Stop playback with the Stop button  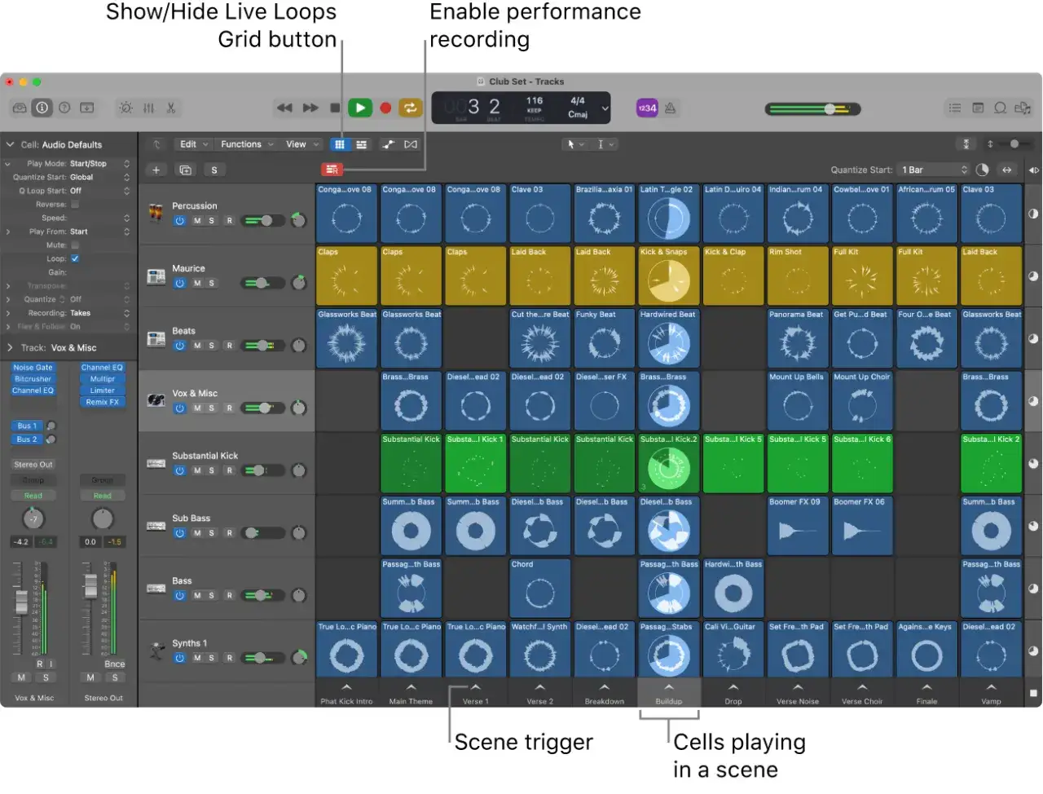pyautogui.click(x=335, y=108)
